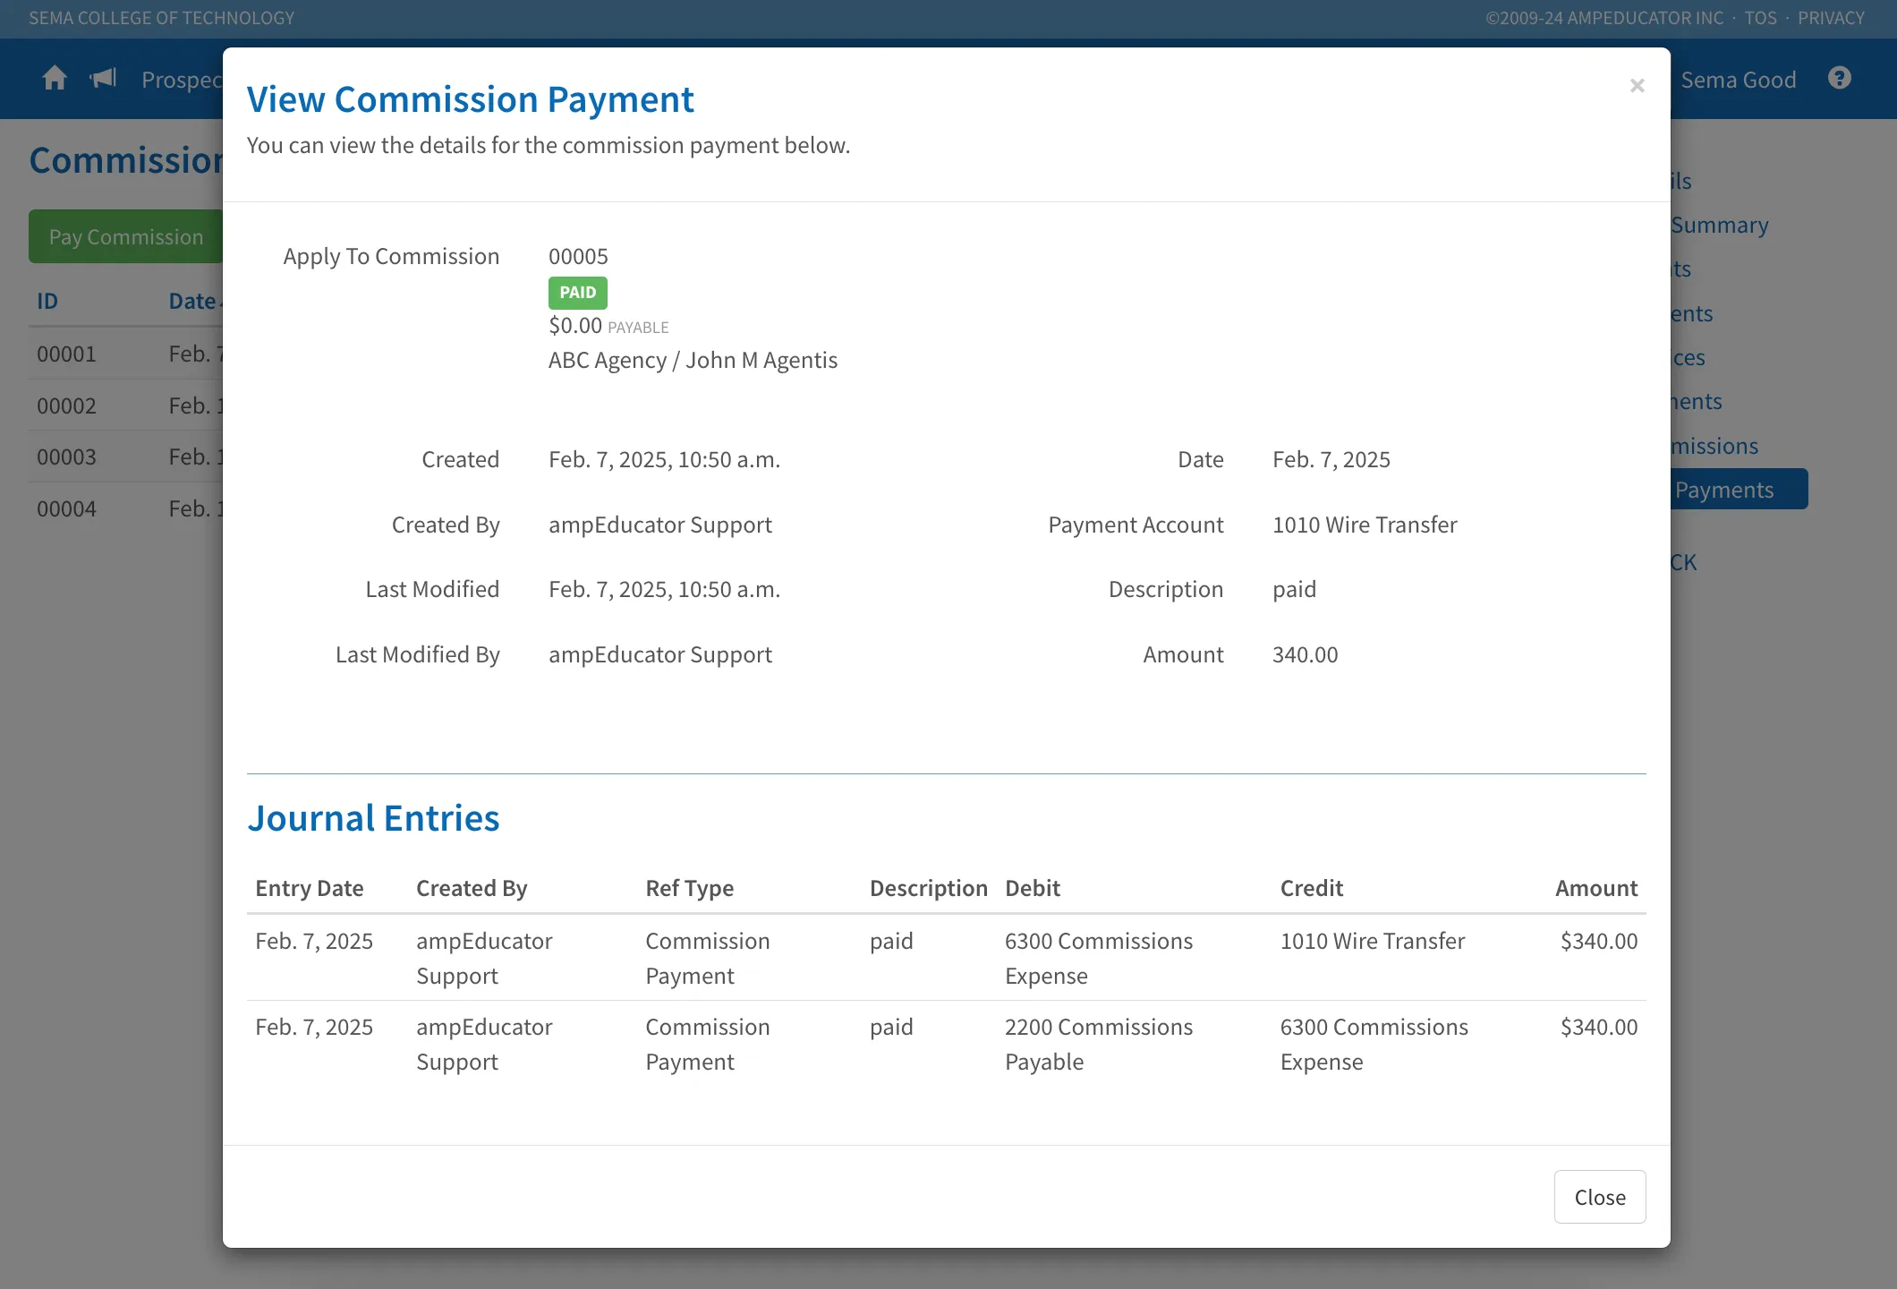Viewport: 1897px width, 1289px height.
Task: Click the Entry Date column header
Action: (x=309, y=888)
